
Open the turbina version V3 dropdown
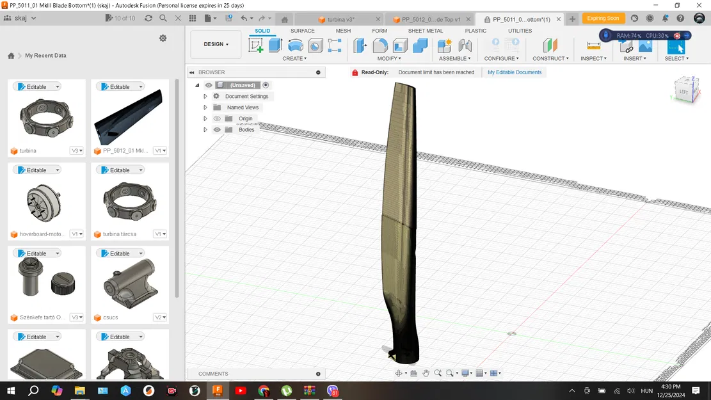(x=77, y=150)
